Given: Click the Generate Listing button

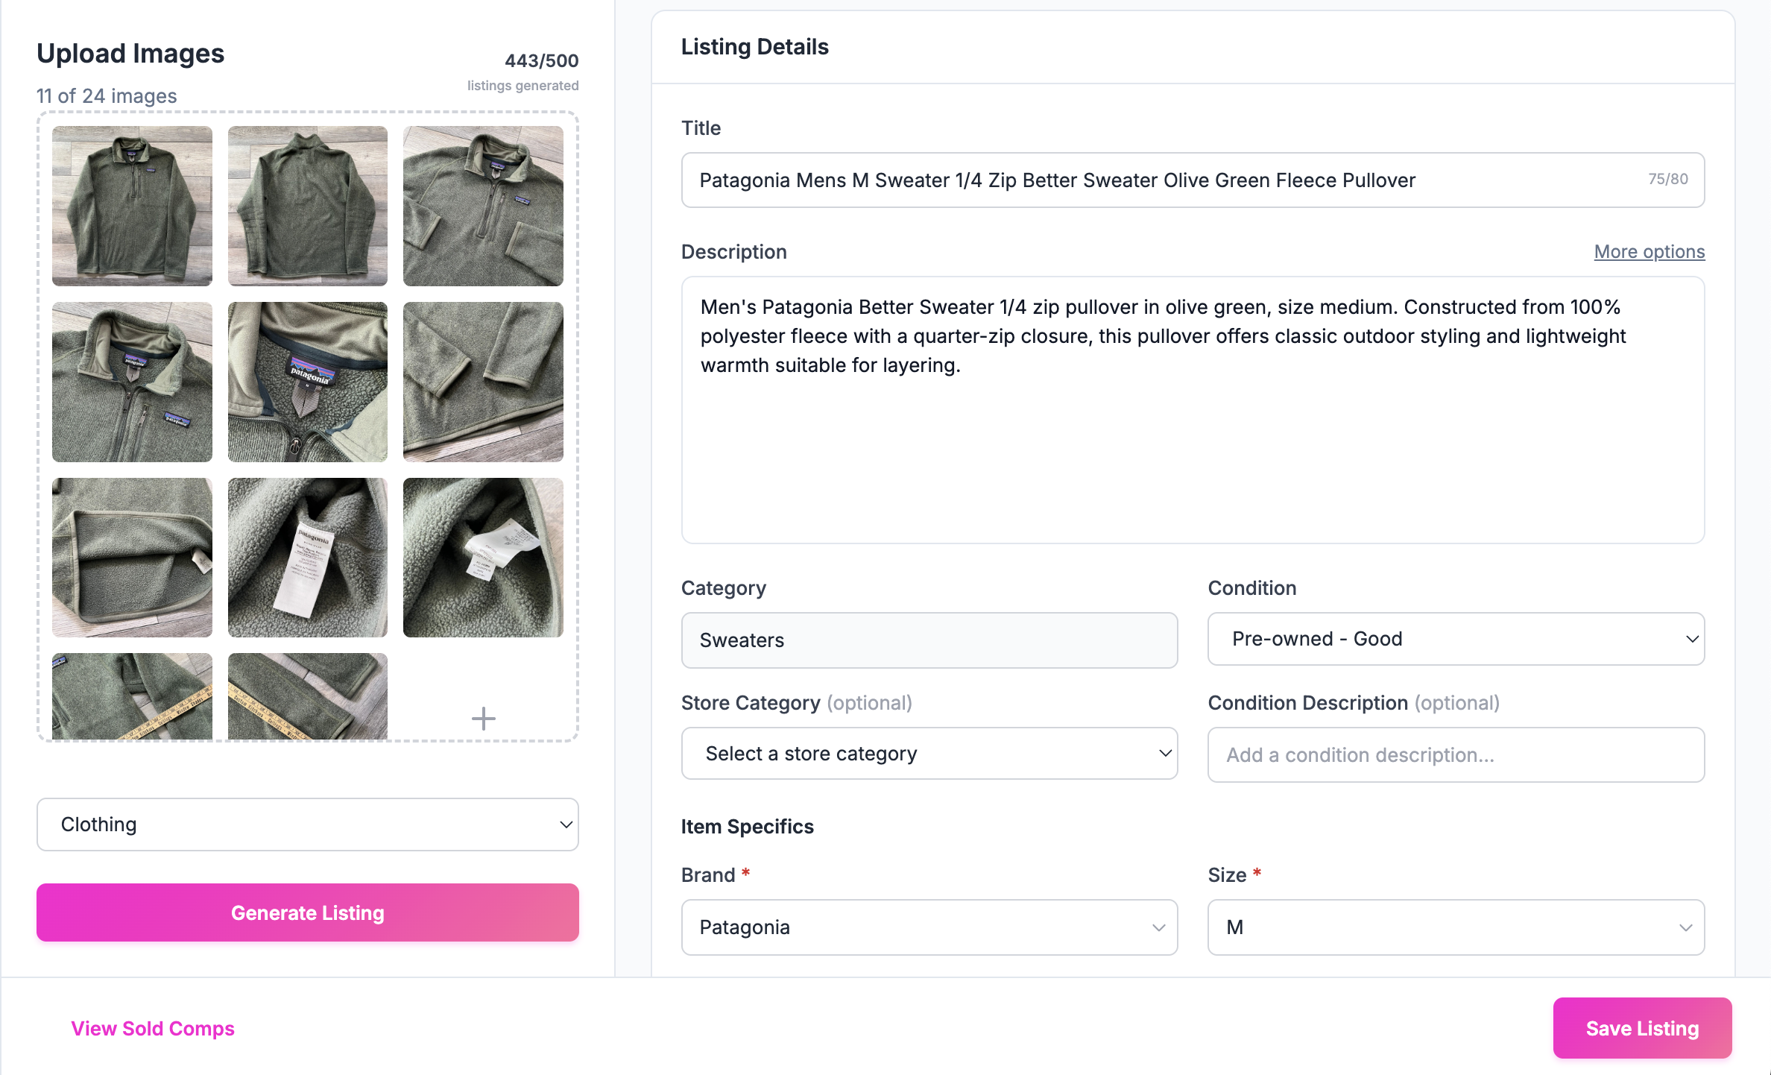Looking at the screenshot, I should [307, 912].
